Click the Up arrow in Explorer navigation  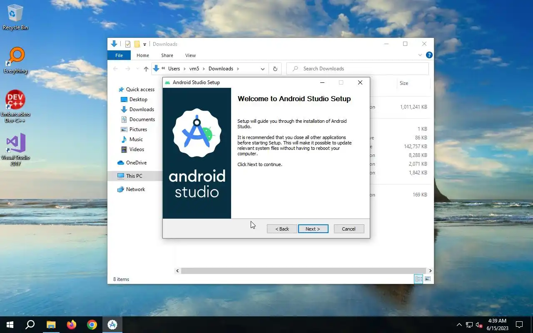[146, 69]
